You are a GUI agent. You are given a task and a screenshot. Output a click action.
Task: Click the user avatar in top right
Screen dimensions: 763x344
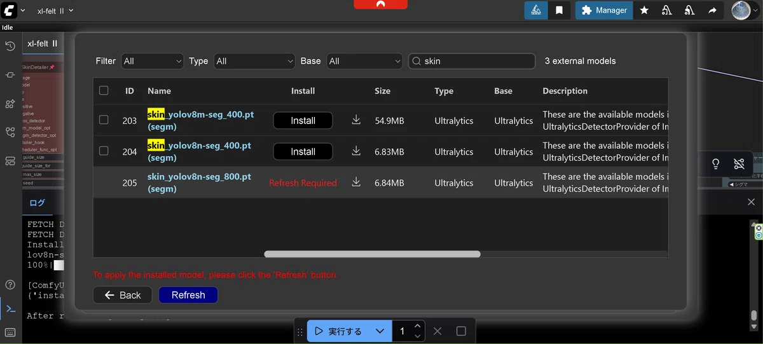click(741, 10)
